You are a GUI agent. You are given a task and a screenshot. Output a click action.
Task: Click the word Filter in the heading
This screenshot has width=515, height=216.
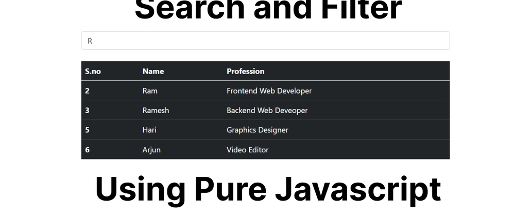[x=359, y=9]
